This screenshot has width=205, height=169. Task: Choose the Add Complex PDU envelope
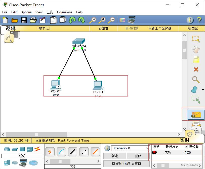pos(196,124)
